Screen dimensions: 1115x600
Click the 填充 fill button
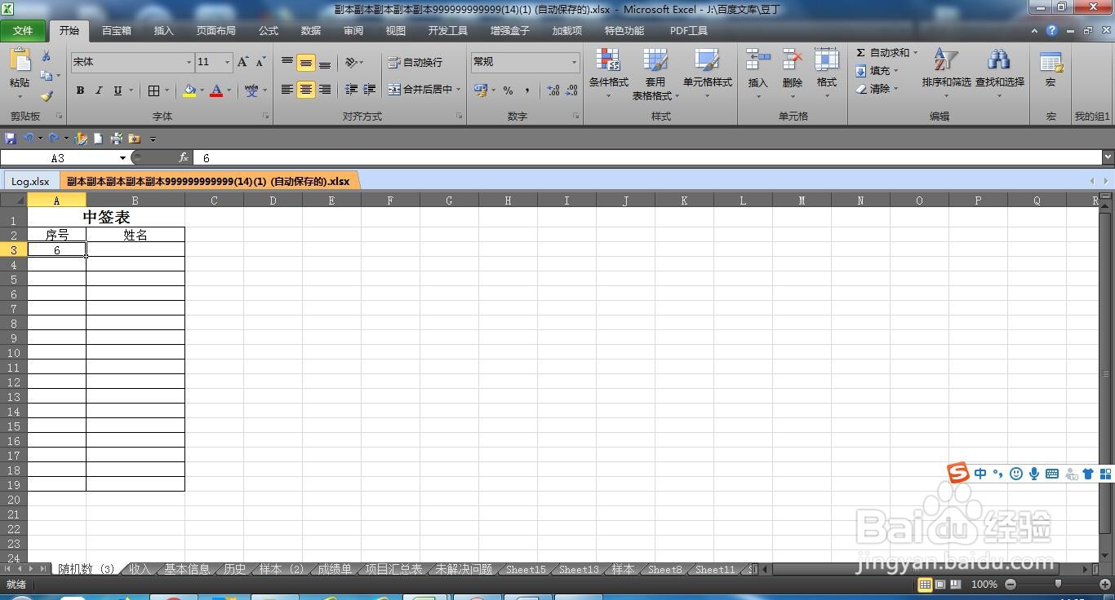pyautogui.click(x=877, y=71)
